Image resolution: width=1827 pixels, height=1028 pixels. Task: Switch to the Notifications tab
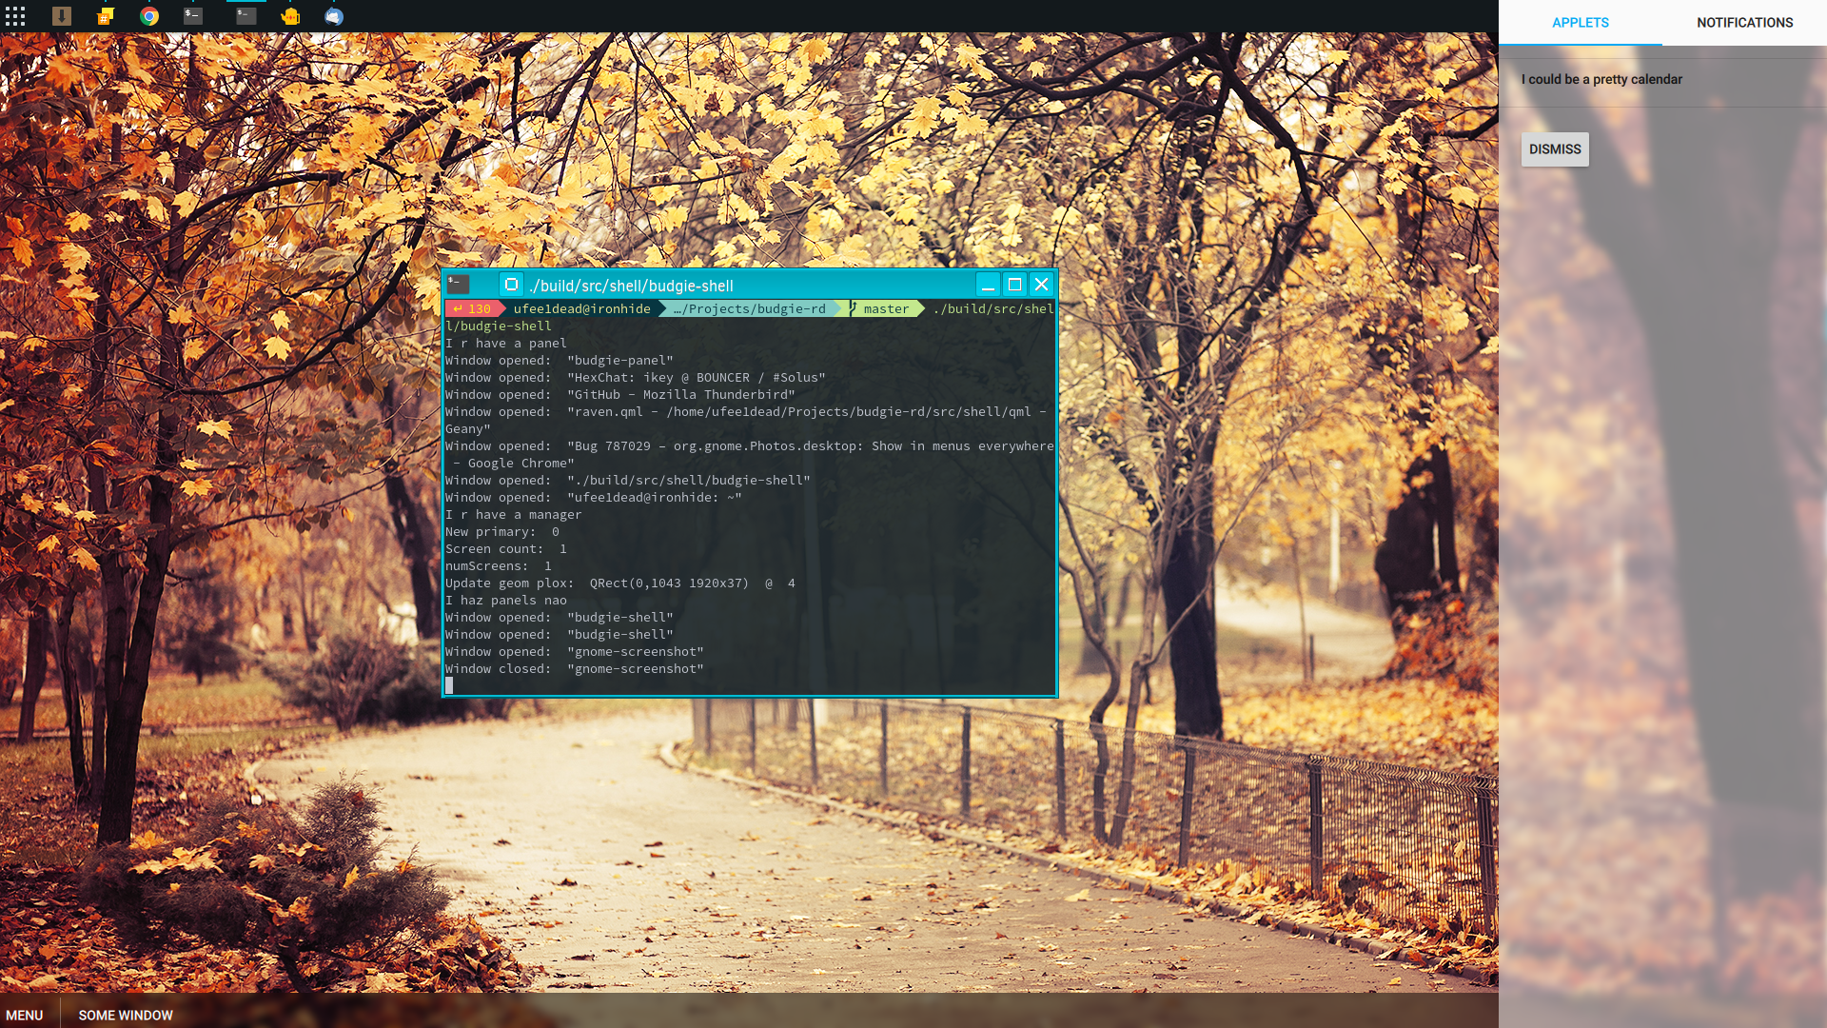click(1744, 23)
